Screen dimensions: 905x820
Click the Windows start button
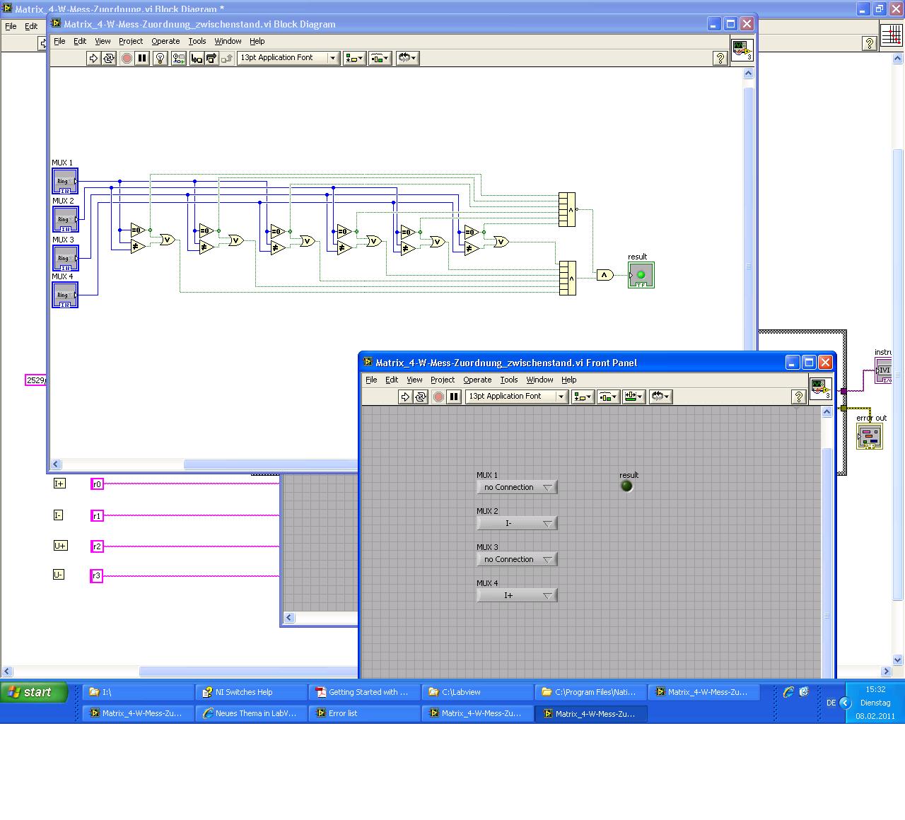tap(35, 692)
